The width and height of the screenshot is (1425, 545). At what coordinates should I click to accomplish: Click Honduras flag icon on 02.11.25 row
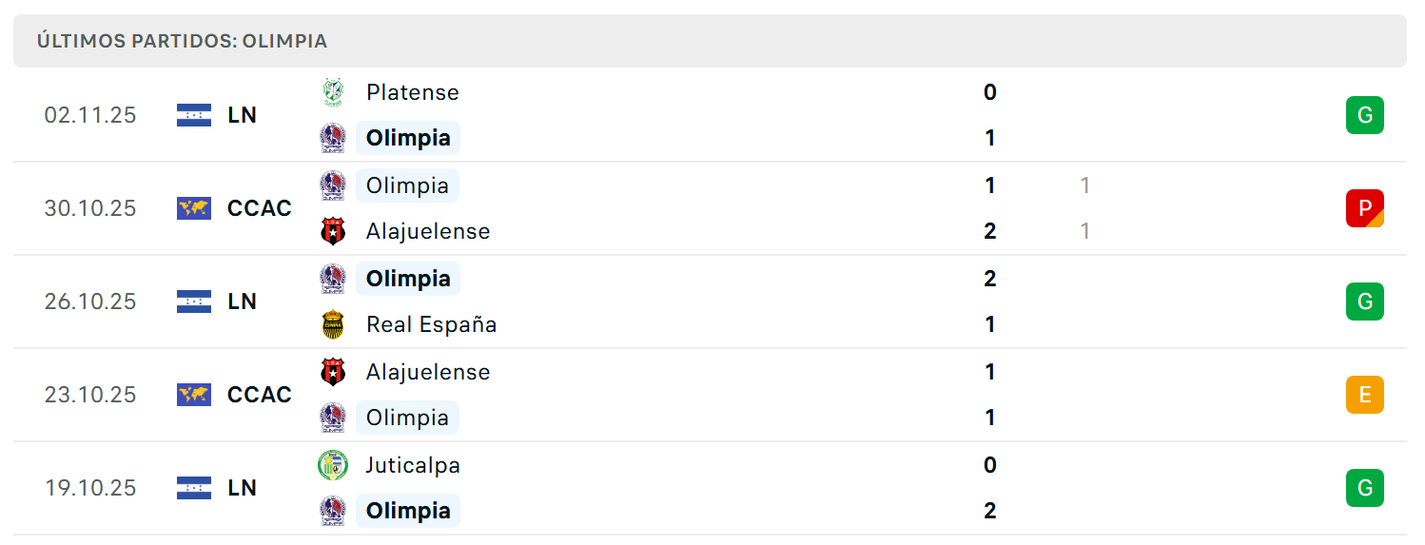194,115
